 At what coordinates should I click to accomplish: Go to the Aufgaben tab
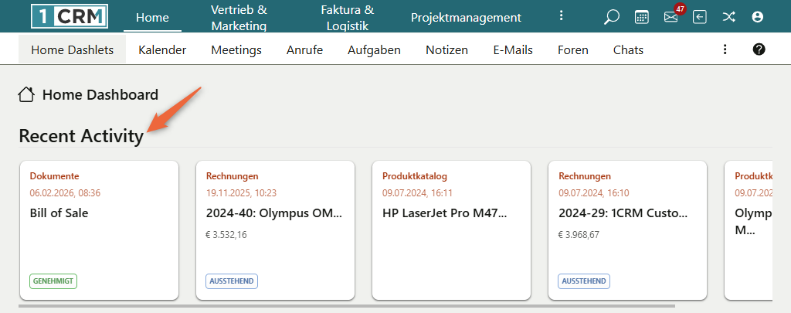(x=374, y=50)
